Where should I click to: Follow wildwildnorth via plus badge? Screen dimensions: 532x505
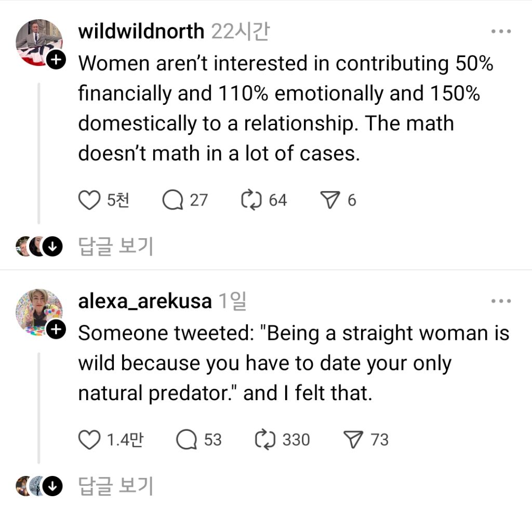pos(55,61)
